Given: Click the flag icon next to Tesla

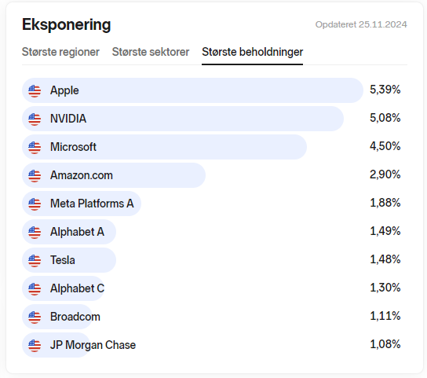Looking at the screenshot, I should (35, 260).
